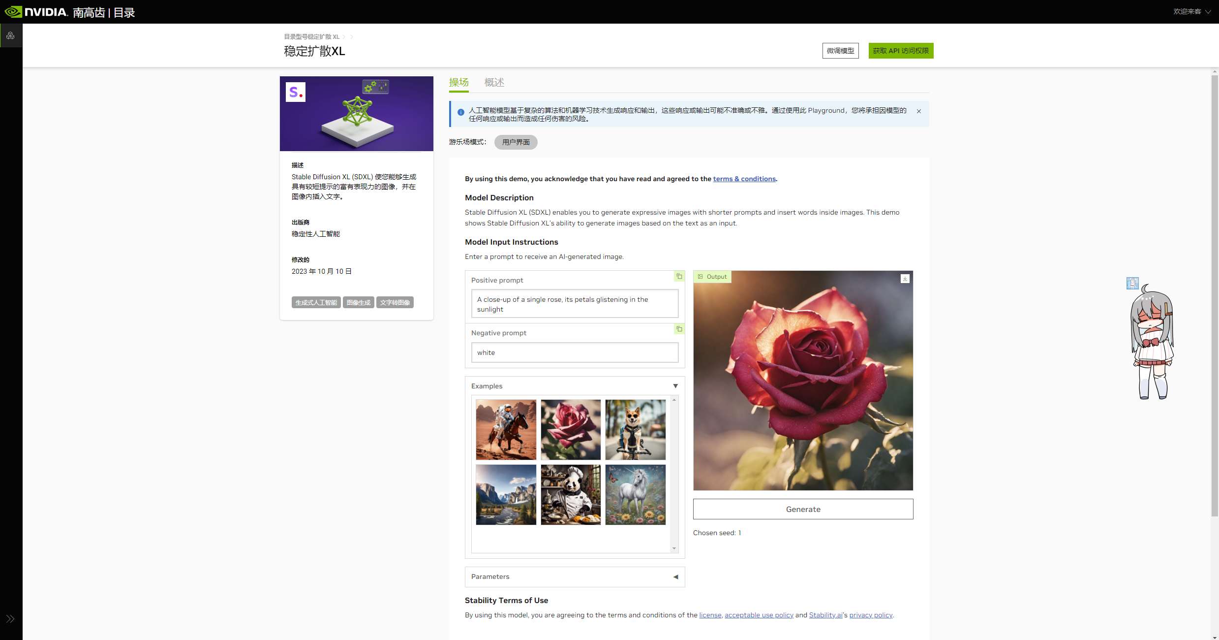This screenshot has width=1219, height=640.
Task: Expand the sidebar with double-chevron icon
Action: click(10, 619)
